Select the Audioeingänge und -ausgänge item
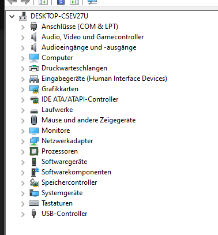 (x=89, y=47)
